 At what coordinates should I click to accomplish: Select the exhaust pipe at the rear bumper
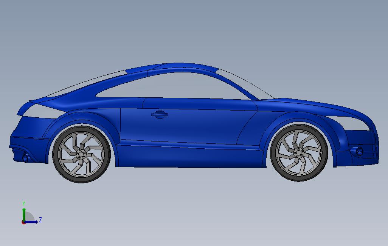click(x=25, y=158)
